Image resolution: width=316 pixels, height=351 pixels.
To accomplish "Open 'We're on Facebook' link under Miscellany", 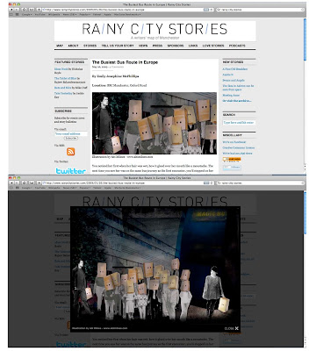I will [233, 142].
